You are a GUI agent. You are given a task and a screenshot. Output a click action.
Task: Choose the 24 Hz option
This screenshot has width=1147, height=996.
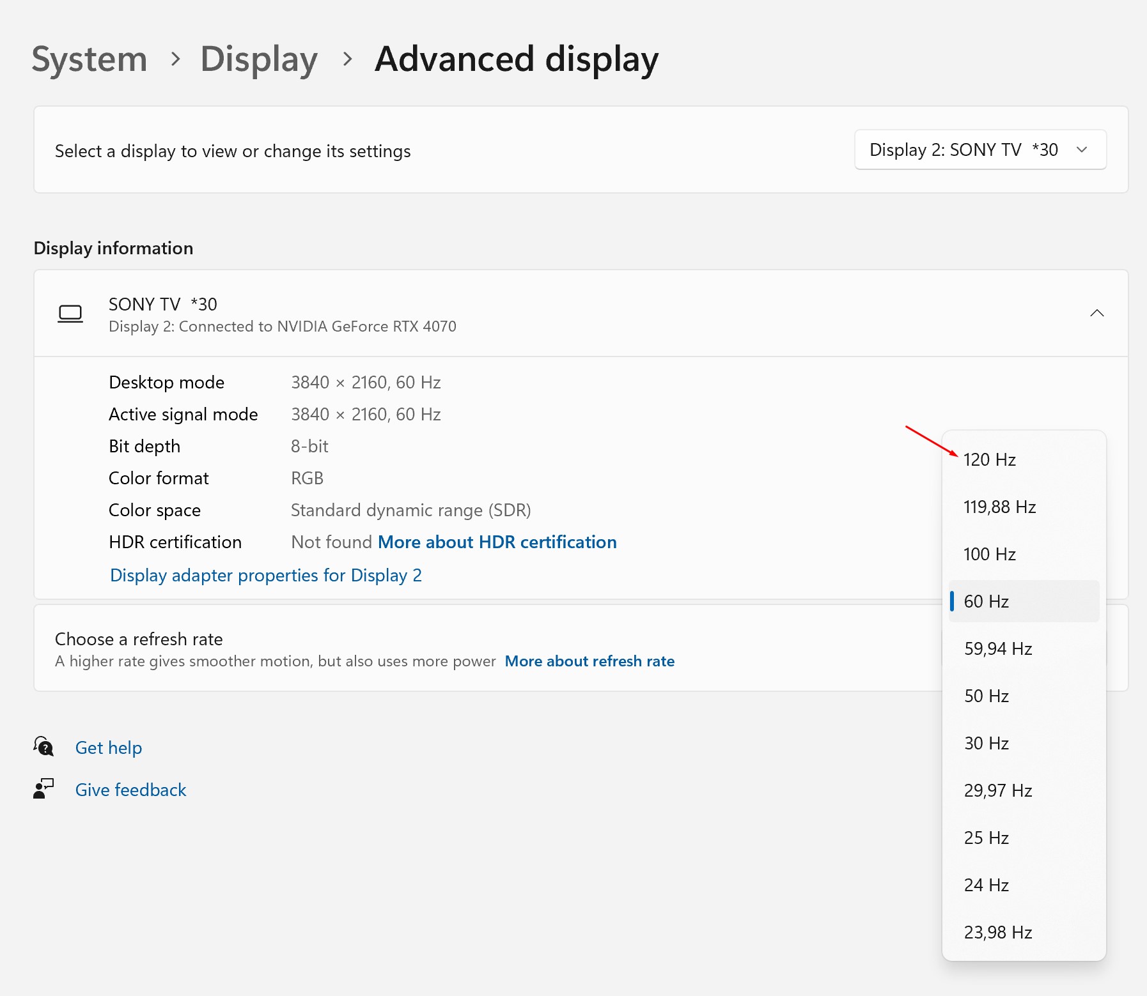1024,885
